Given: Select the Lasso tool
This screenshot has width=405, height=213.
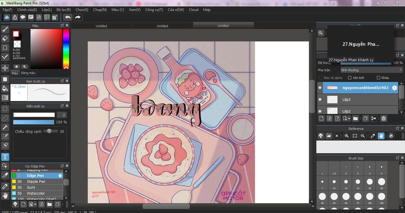Looking at the screenshot, I should pos(5,118).
